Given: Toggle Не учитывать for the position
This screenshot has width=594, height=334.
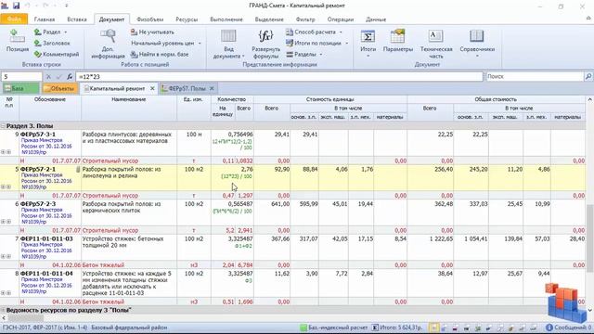Looking at the screenshot, I should pos(152,32).
